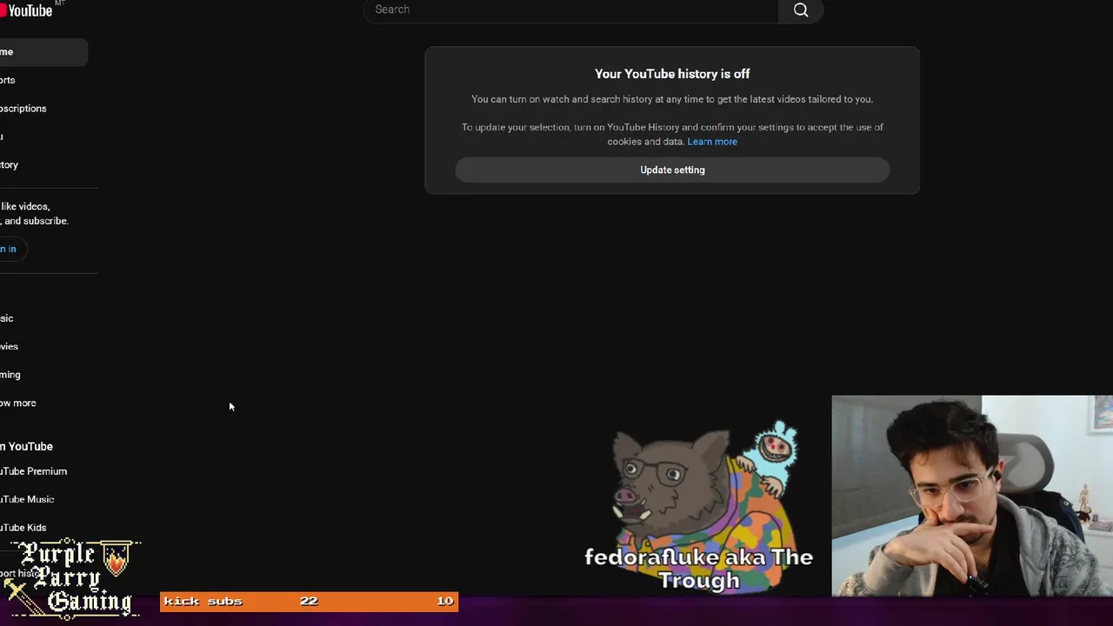1113x626 pixels.
Task: Click the search magnifier button
Action: [x=801, y=10]
